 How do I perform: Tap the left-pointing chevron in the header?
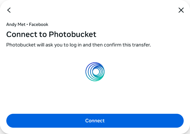pyautogui.click(x=9, y=10)
